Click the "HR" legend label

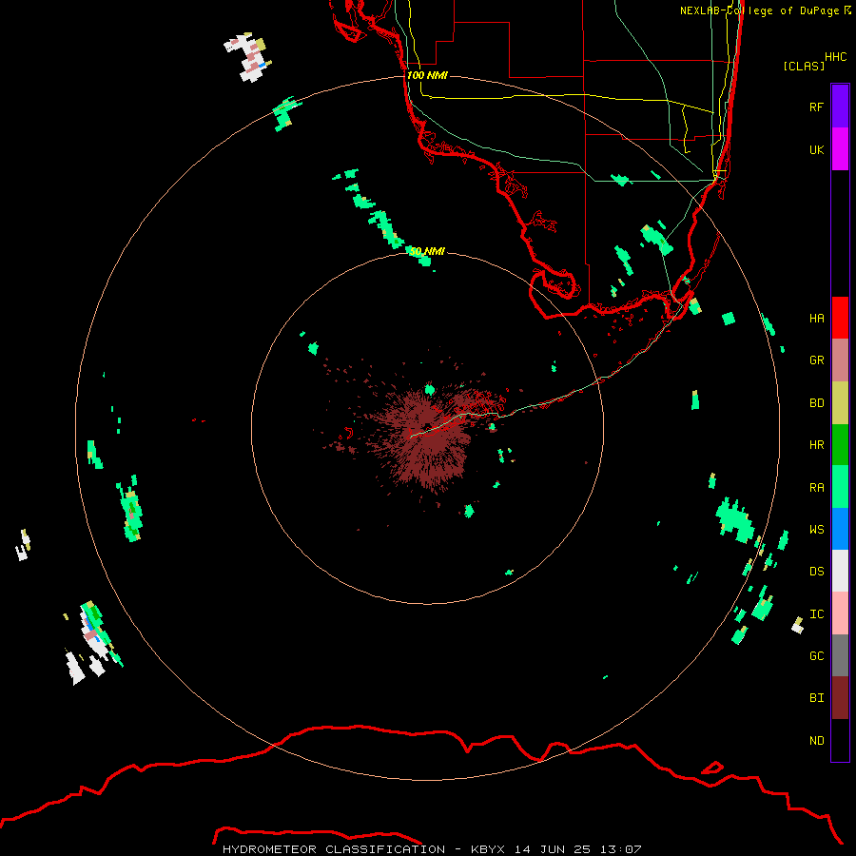tap(816, 445)
